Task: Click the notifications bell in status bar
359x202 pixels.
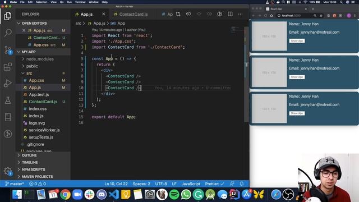Action: 242,183
